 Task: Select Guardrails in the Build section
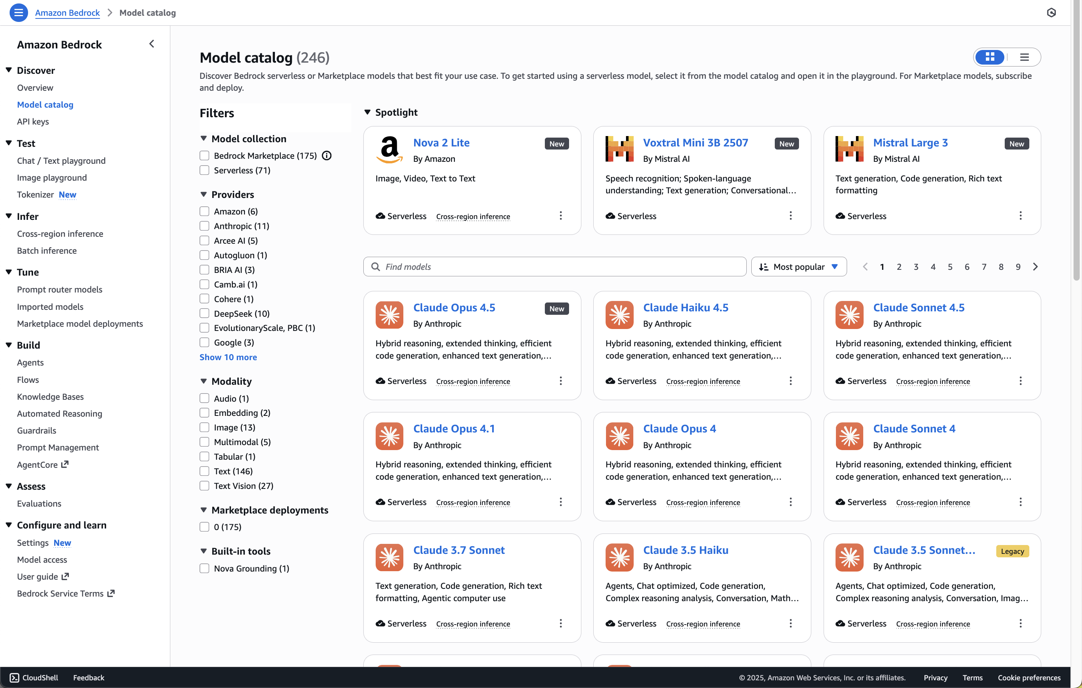37,430
